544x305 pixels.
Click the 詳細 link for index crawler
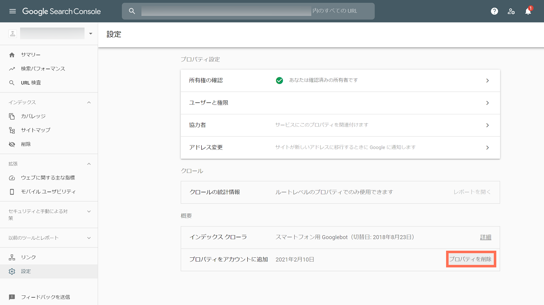coord(485,237)
